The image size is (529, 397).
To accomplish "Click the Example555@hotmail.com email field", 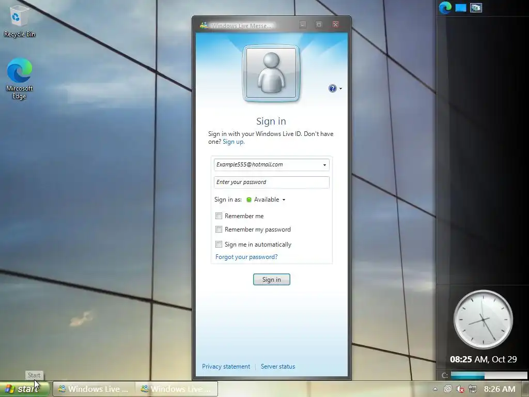I will click(x=272, y=165).
